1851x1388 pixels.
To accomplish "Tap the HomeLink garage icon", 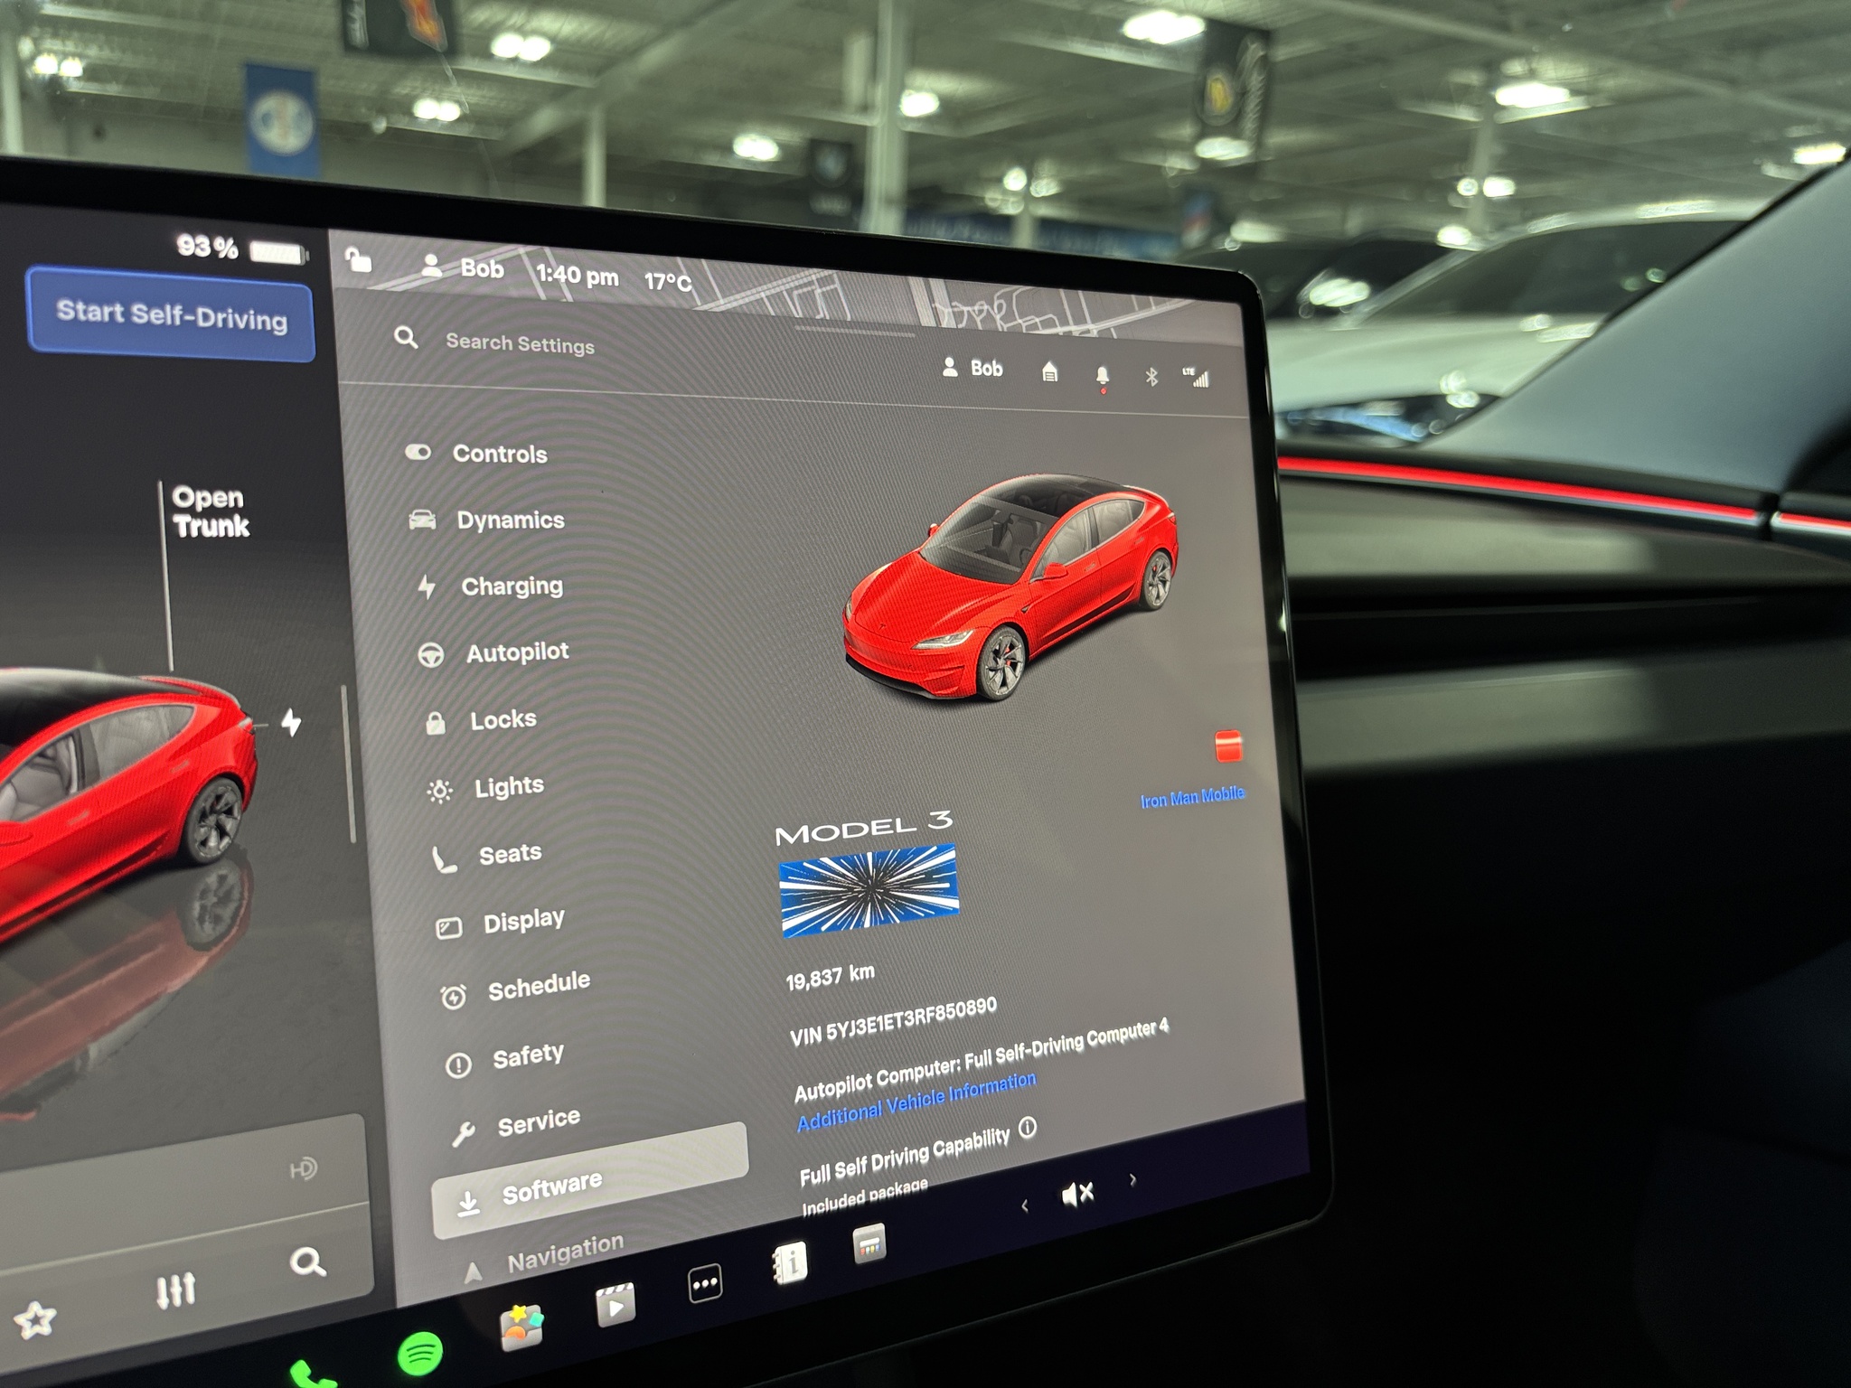I will coord(1049,371).
